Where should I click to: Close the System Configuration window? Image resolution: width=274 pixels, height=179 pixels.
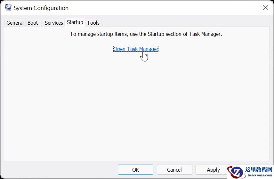[265, 8]
